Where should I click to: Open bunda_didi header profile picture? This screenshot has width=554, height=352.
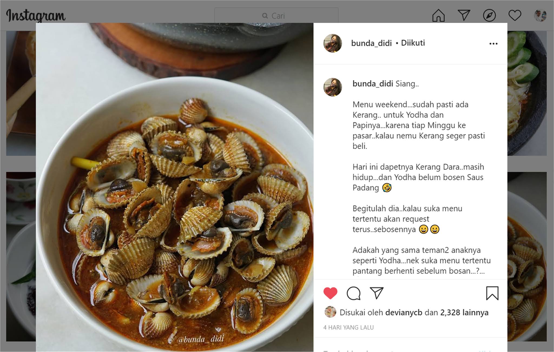(x=333, y=43)
